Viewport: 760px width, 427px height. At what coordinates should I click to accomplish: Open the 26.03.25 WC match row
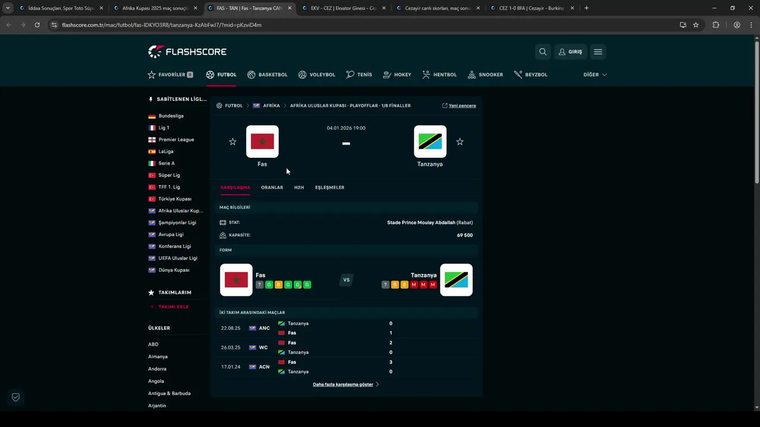pos(346,348)
